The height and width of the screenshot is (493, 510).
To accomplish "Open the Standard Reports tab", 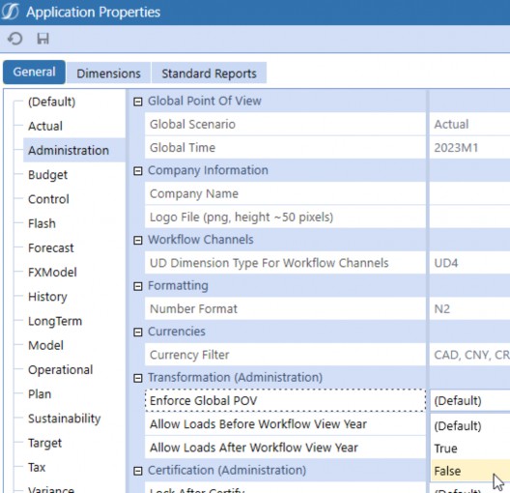I will coord(210,73).
